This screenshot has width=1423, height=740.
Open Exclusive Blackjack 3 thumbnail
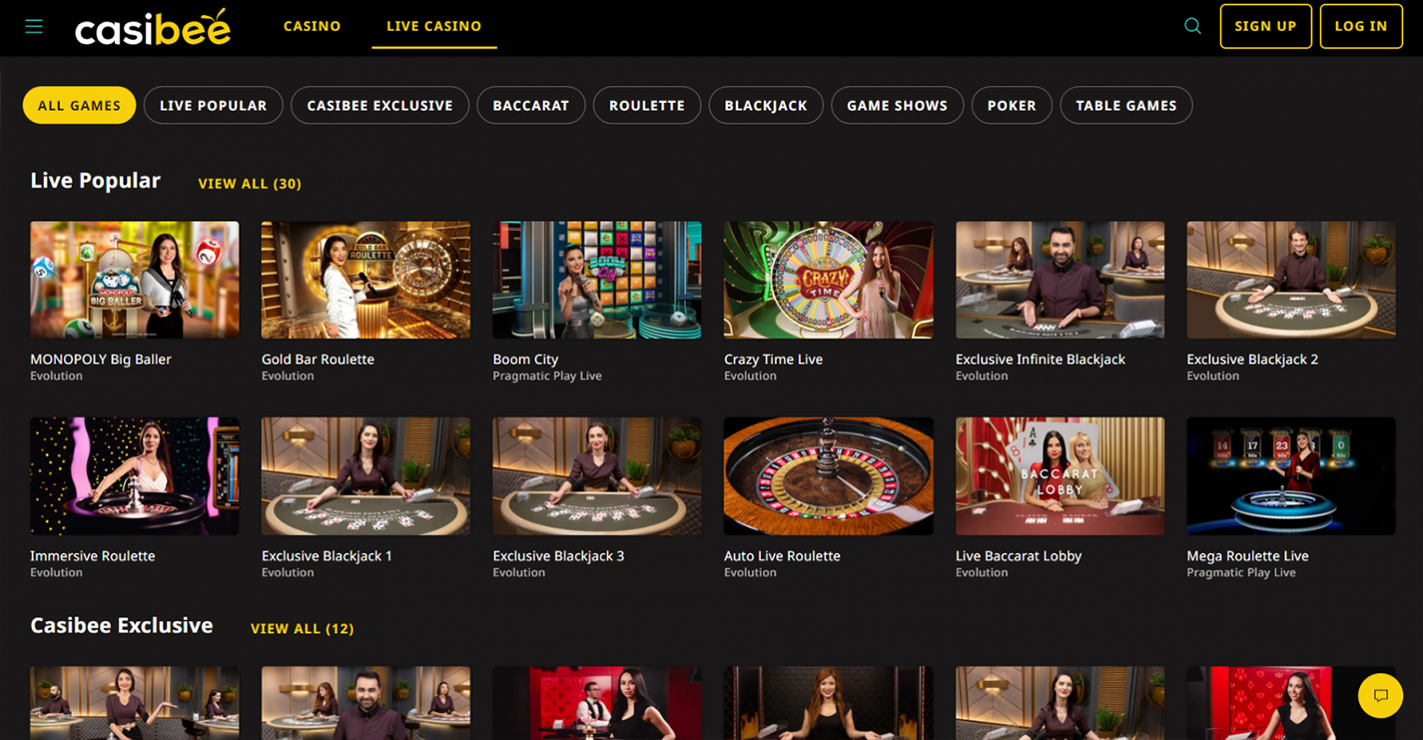pyautogui.click(x=597, y=476)
